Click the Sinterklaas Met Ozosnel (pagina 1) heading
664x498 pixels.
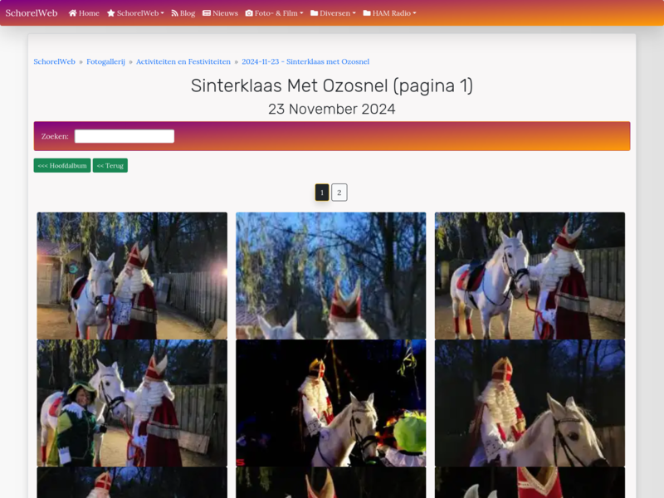tap(331, 86)
